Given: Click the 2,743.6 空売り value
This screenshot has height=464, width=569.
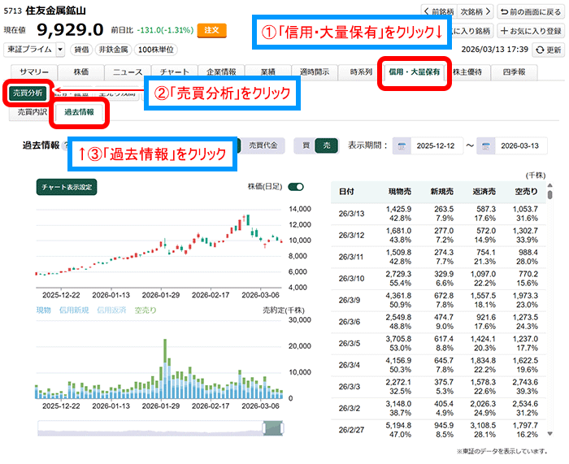Looking at the screenshot, I should pyautogui.click(x=525, y=383).
